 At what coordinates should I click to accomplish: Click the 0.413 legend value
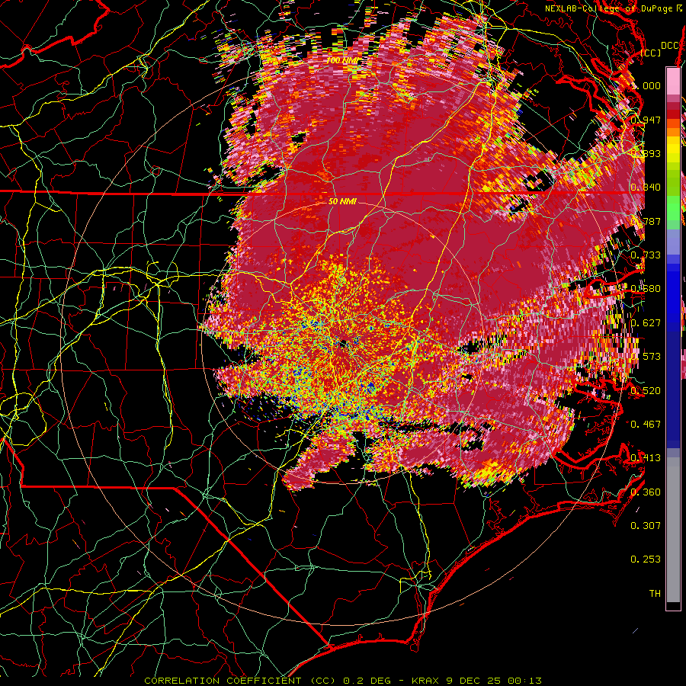pyautogui.click(x=646, y=458)
